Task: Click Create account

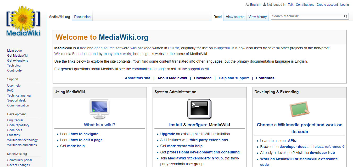Action: point(327,5)
